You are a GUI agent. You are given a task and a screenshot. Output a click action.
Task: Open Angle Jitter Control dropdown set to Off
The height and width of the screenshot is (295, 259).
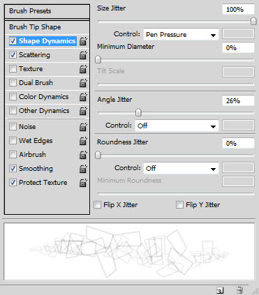coord(177,126)
